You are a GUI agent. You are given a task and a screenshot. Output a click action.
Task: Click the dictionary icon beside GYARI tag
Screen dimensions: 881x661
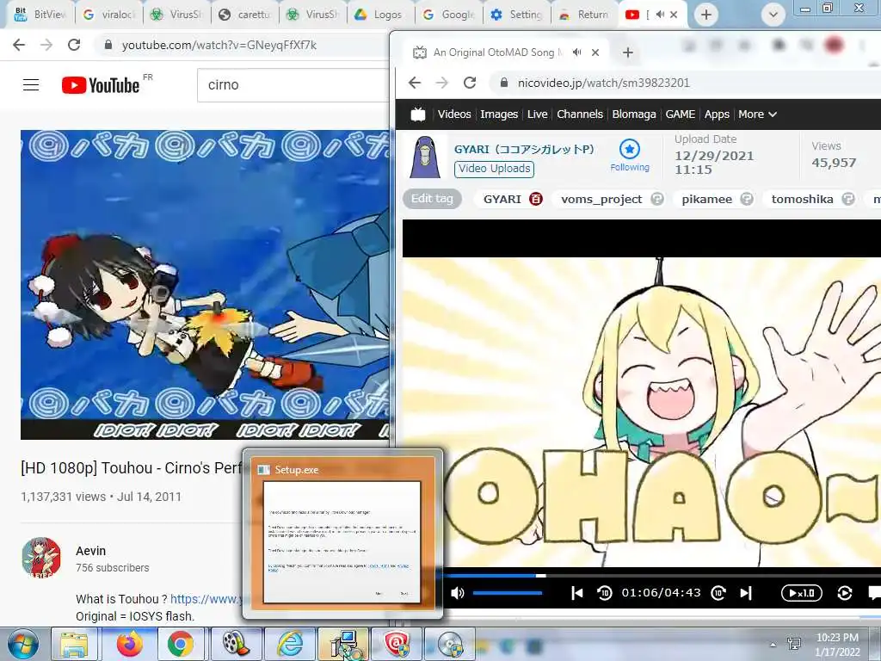pyautogui.click(x=536, y=199)
